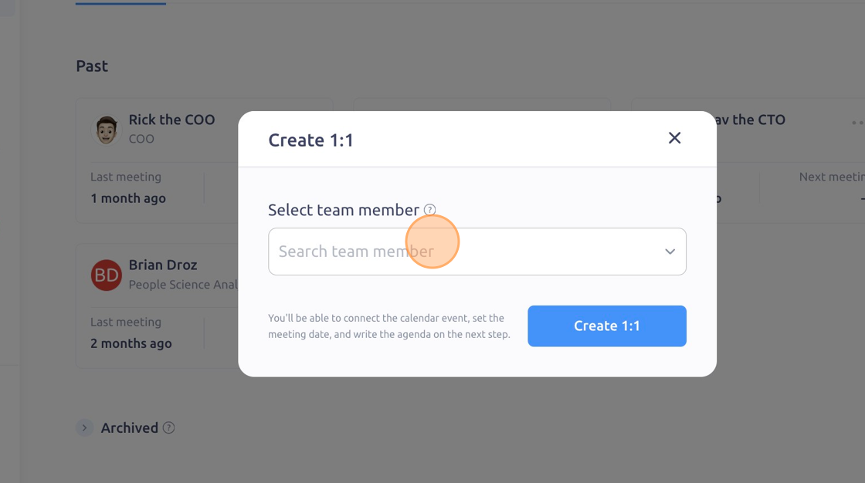The width and height of the screenshot is (865, 483).
Task: Click the Search team member field
Action: click(477, 252)
